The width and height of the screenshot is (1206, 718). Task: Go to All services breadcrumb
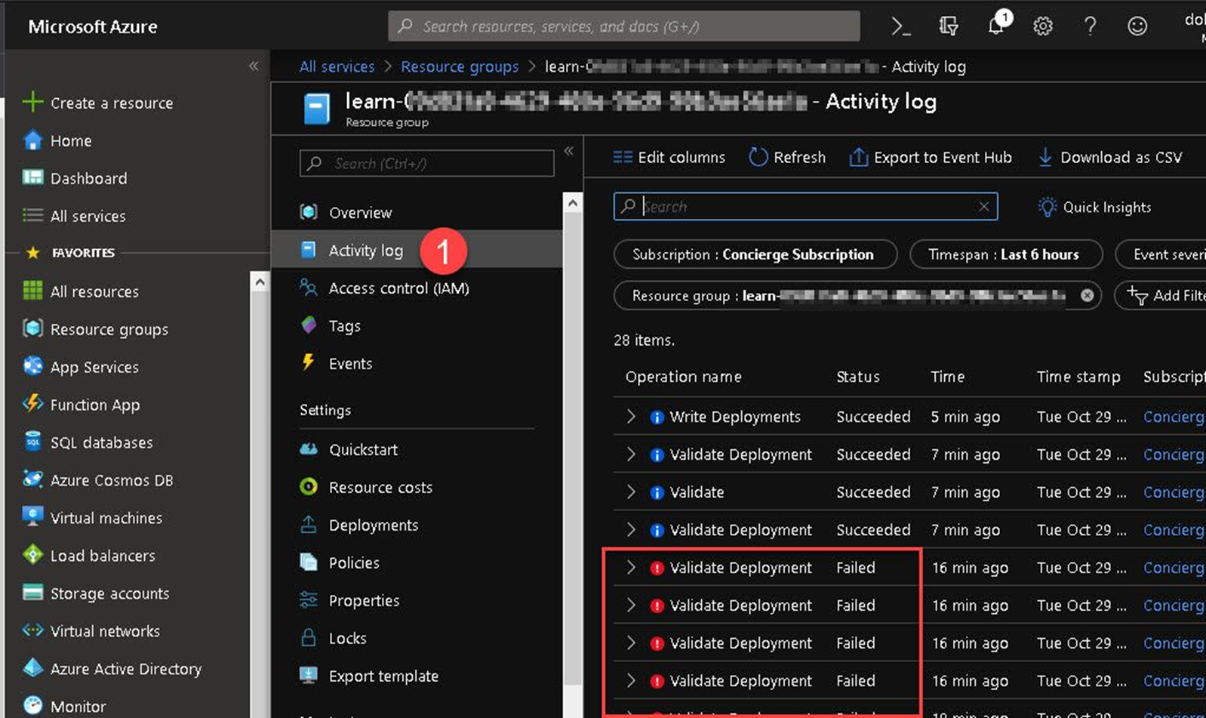click(337, 66)
